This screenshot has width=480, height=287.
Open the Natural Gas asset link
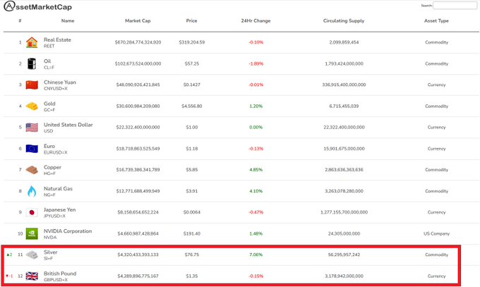pos(58,188)
